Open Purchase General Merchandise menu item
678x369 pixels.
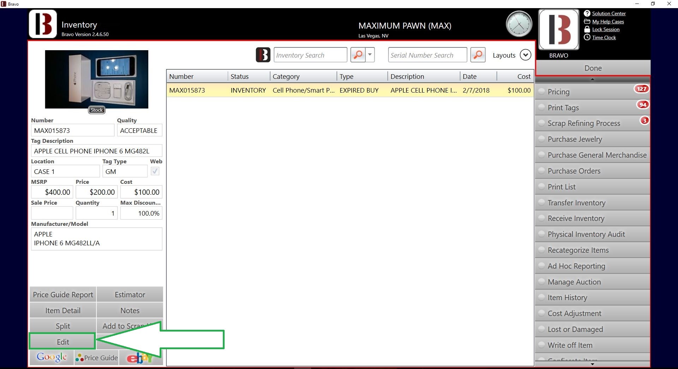[x=593, y=155]
